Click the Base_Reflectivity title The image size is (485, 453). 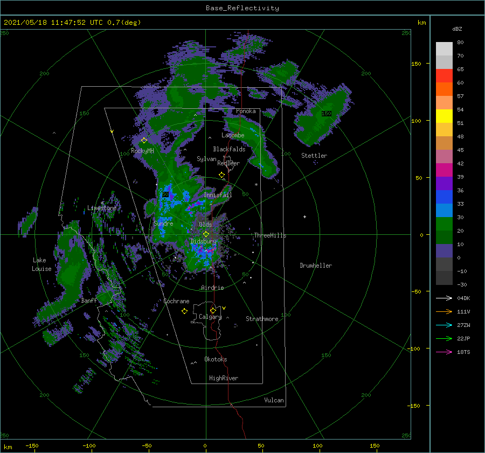[x=242, y=8]
